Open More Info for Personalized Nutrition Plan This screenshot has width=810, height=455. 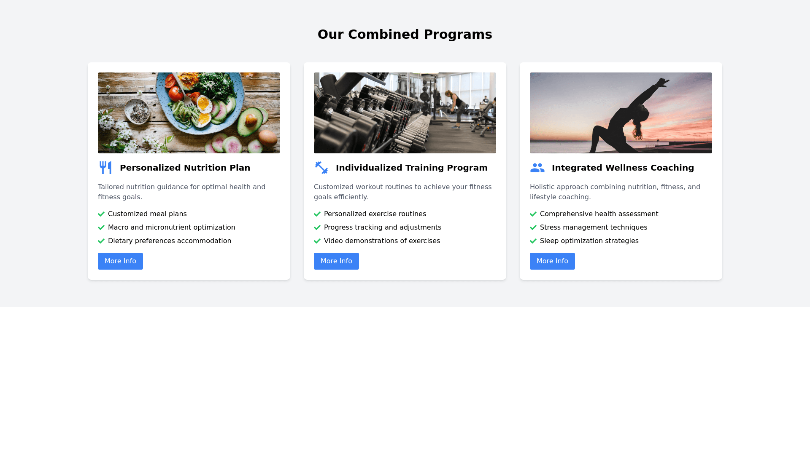tap(120, 261)
